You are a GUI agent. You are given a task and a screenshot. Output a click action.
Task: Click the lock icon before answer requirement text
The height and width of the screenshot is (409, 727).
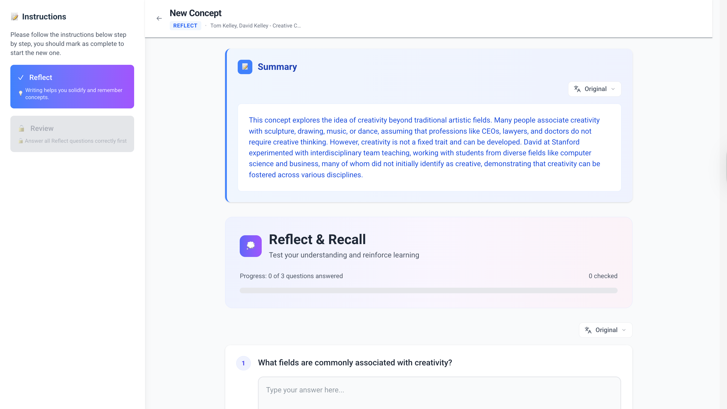pos(21,141)
